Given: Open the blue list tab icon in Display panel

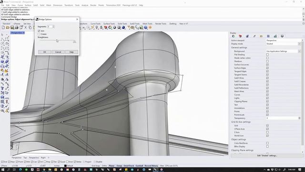Looking at the screenshot, I should (x=268, y=36).
